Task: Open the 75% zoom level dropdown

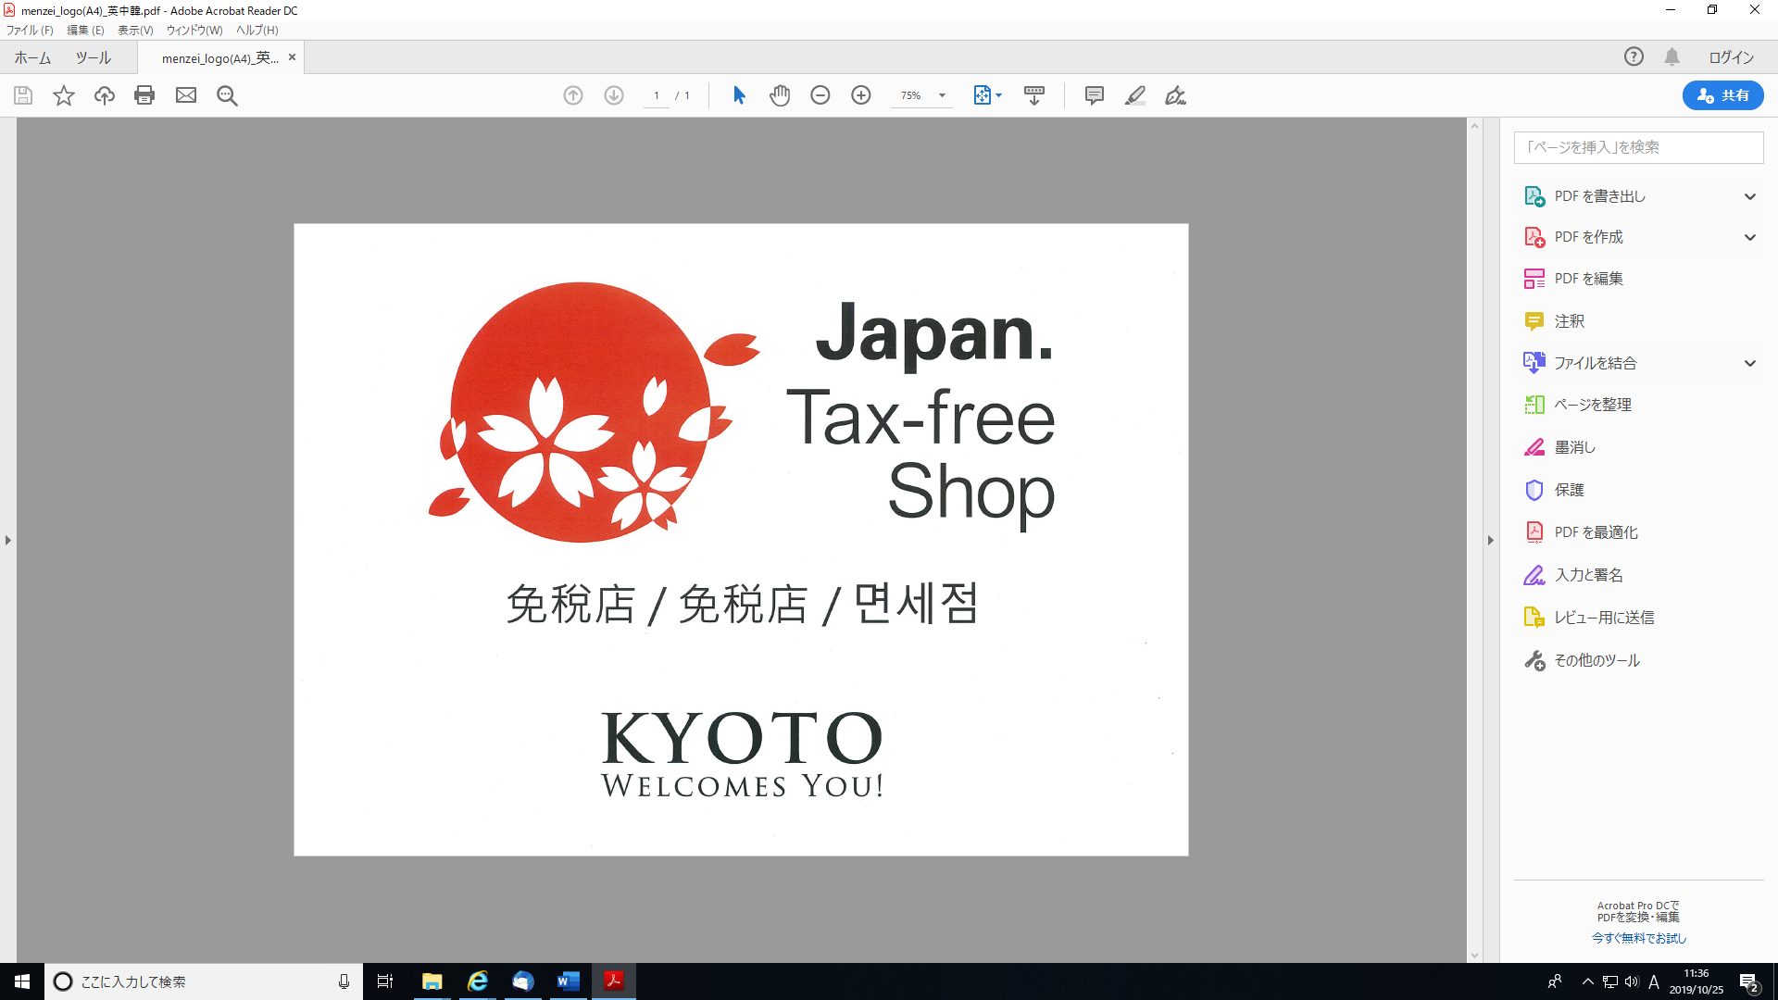Action: coord(942,95)
